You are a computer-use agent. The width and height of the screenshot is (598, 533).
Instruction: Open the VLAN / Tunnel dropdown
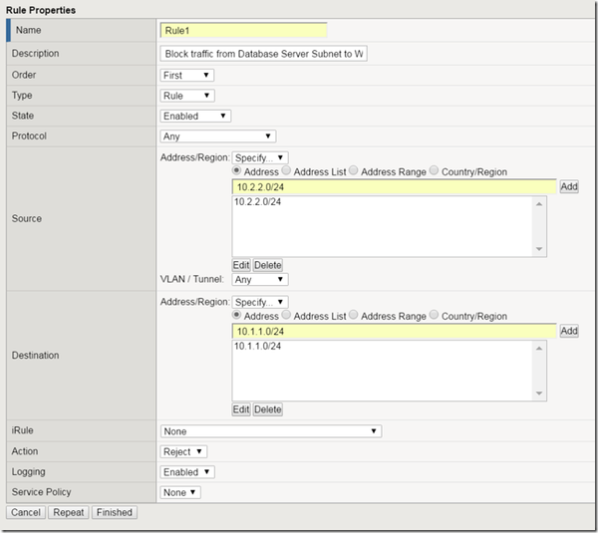(x=260, y=280)
